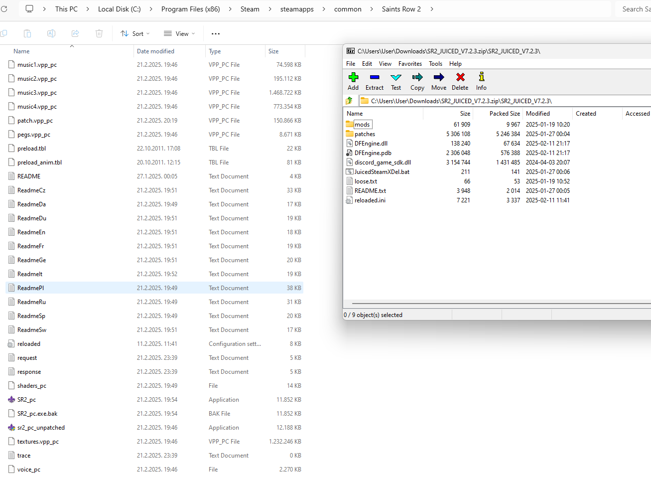Click the SR2_pc application icon
Screen dimensions: 651x477
(x=11, y=400)
